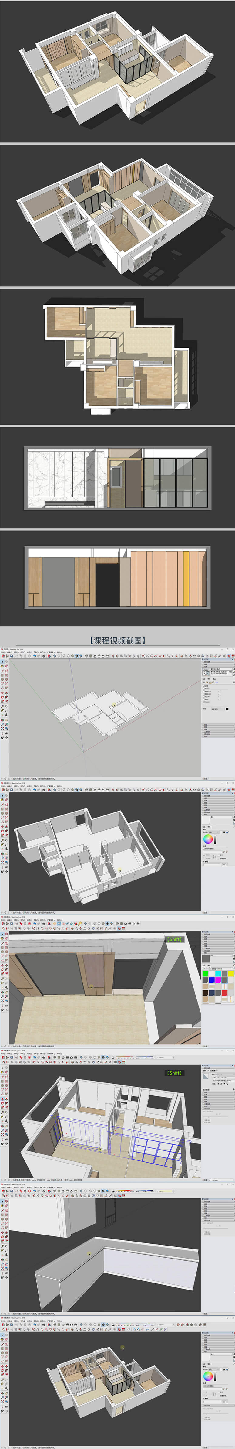This screenshot has height=1449, width=235.
Task: Click the 【课程视频截图】 heading
Action: pyautogui.click(x=118, y=640)
